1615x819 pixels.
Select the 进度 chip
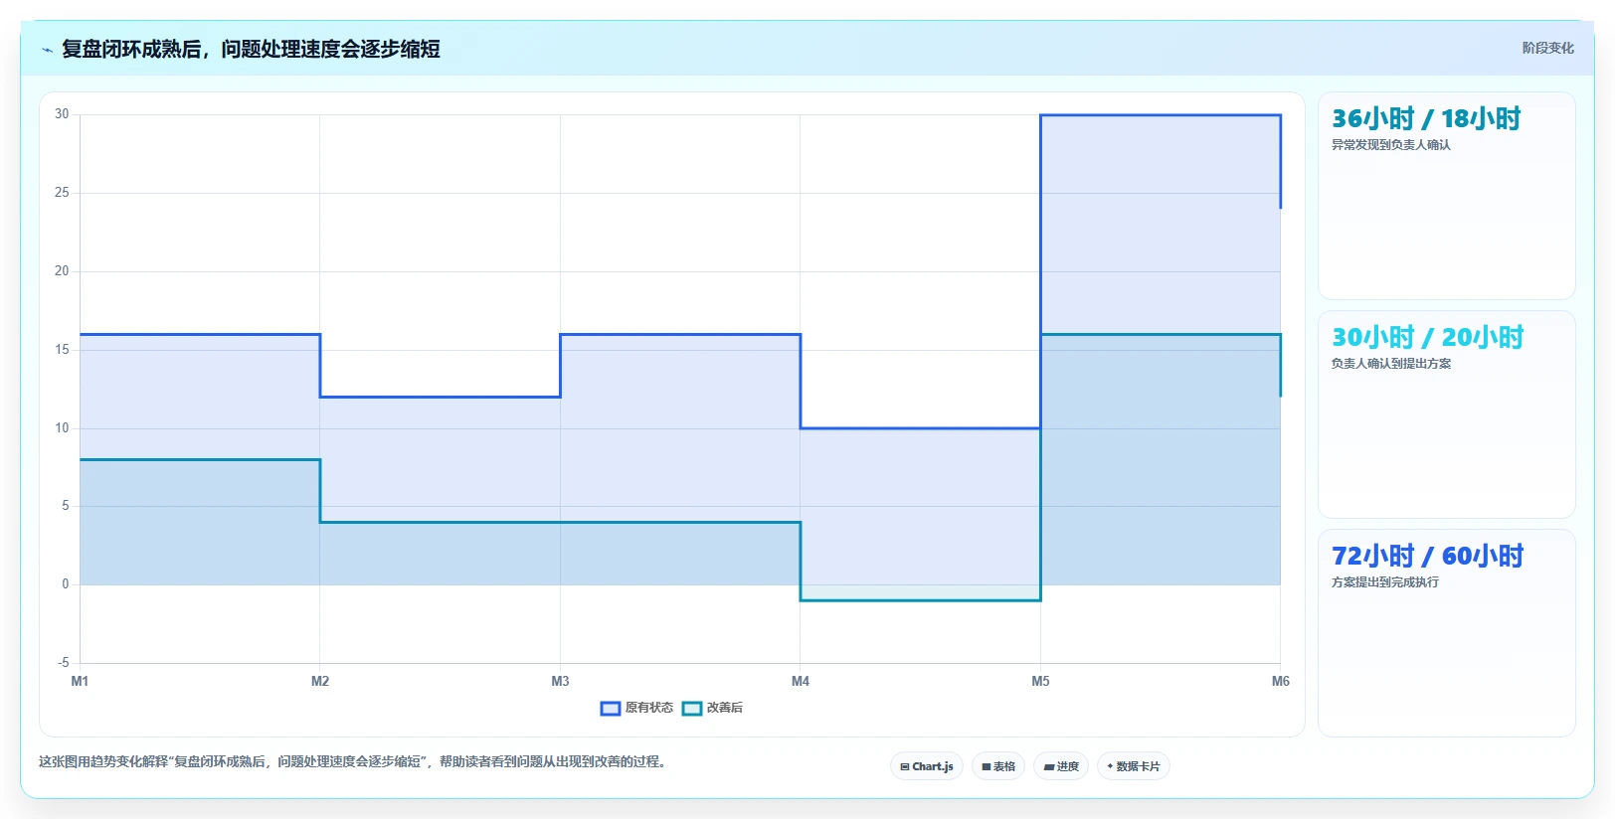(1061, 766)
